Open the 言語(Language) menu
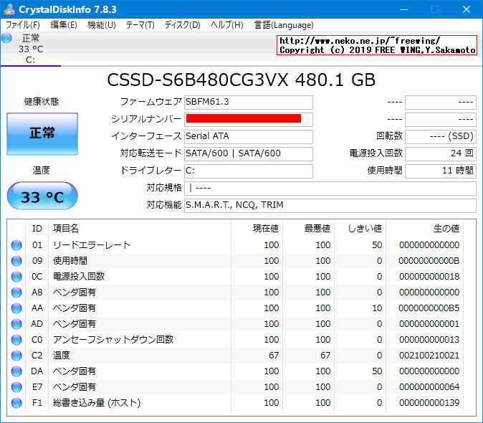This screenshot has width=483, height=423. [284, 25]
